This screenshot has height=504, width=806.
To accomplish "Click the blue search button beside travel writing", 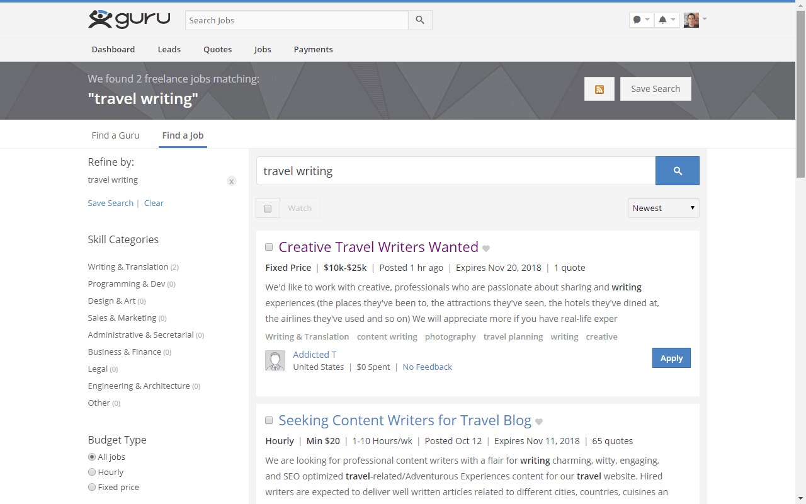I will click(x=678, y=171).
